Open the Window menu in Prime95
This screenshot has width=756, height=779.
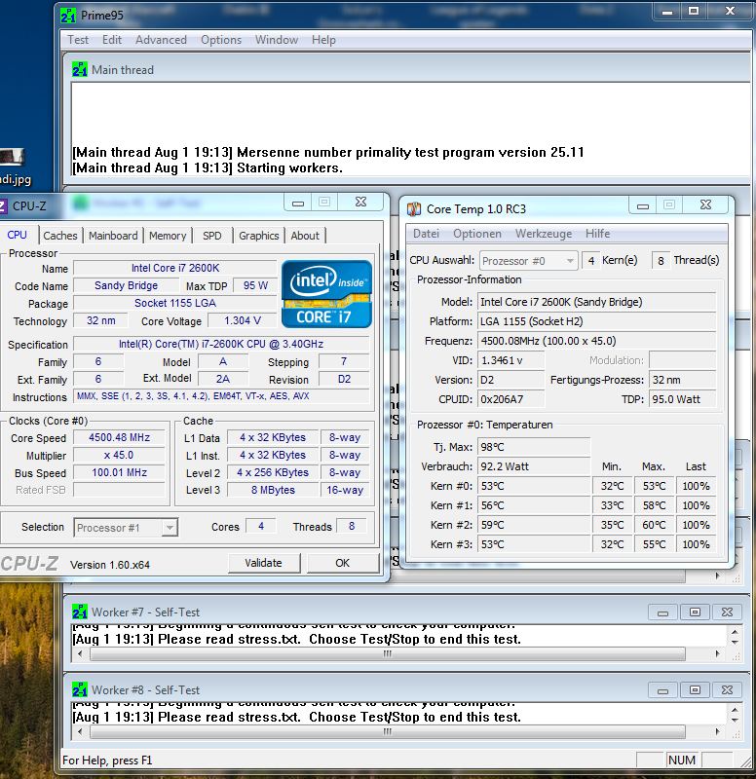click(277, 40)
